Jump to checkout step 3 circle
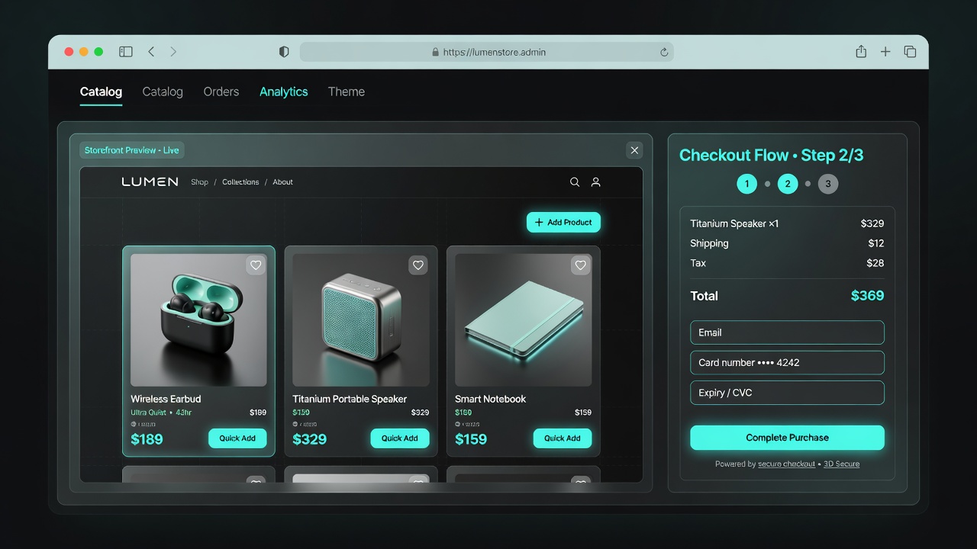 click(x=828, y=184)
